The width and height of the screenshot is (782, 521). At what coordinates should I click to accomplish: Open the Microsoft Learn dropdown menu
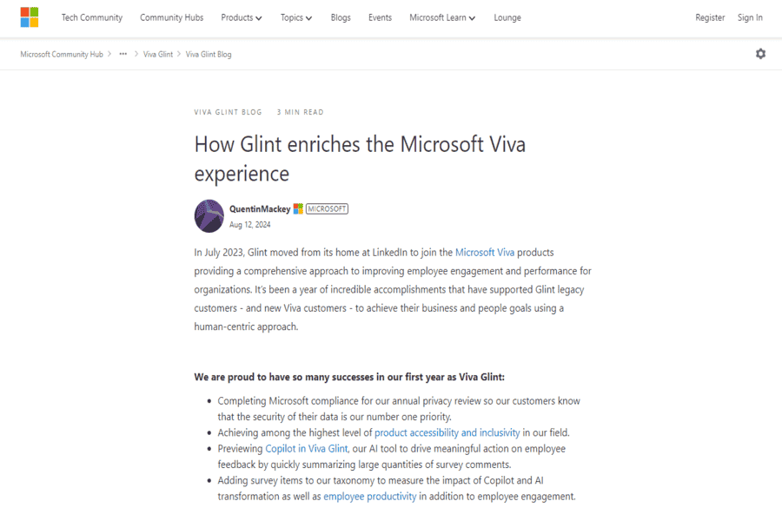(x=442, y=18)
